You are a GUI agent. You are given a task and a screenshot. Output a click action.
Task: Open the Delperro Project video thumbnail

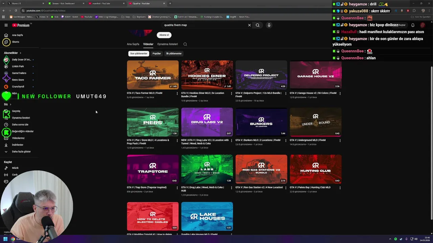(x=261, y=75)
